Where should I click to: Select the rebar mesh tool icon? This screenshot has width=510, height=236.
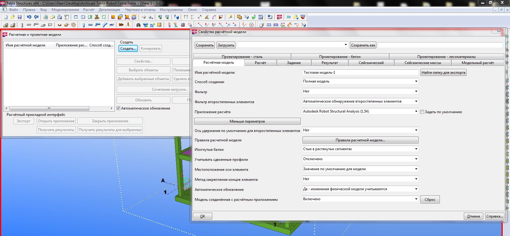click(73, 25)
